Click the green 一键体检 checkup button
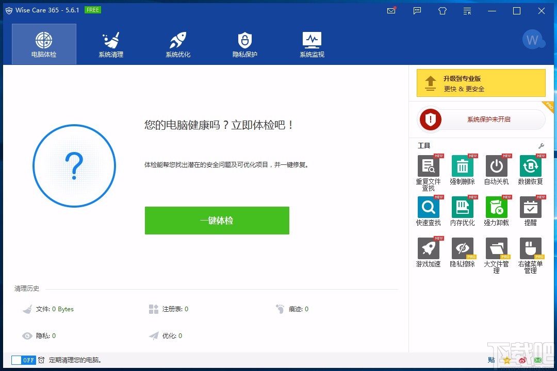The width and height of the screenshot is (557, 371). tap(217, 221)
